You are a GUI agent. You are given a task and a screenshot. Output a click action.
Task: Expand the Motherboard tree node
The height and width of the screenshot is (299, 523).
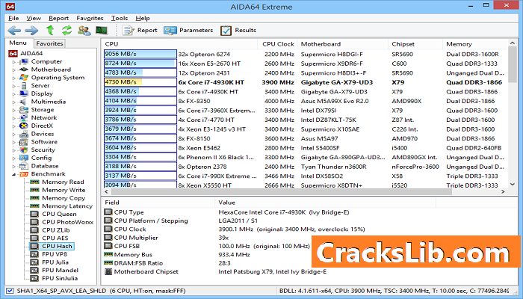[x=14, y=70]
